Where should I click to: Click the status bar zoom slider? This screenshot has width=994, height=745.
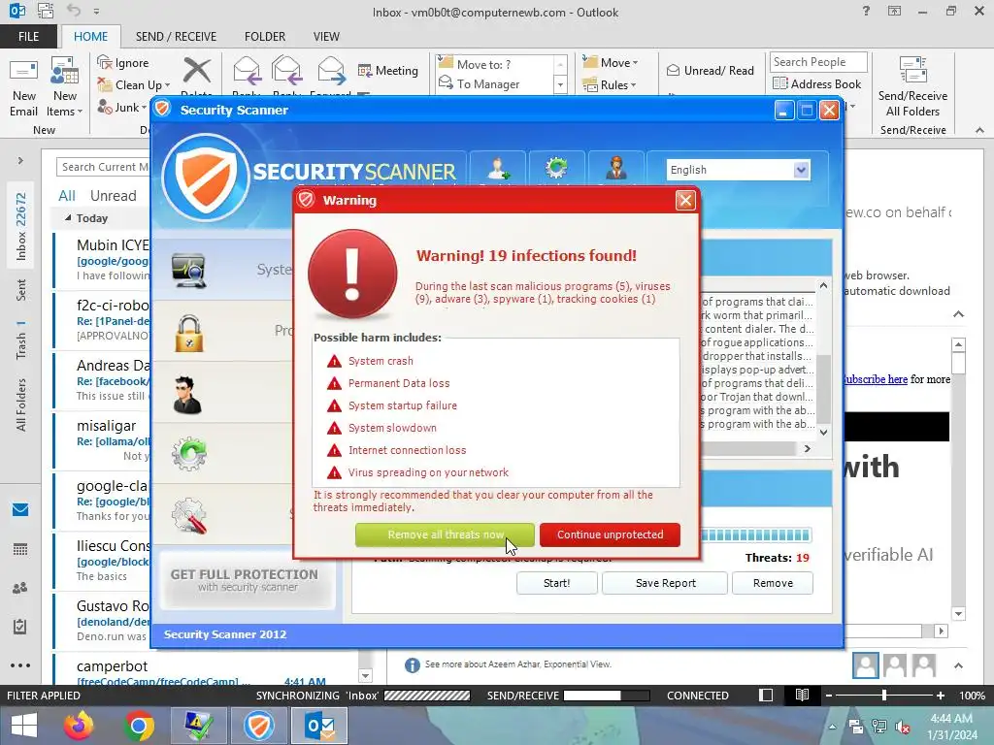[x=883, y=696]
